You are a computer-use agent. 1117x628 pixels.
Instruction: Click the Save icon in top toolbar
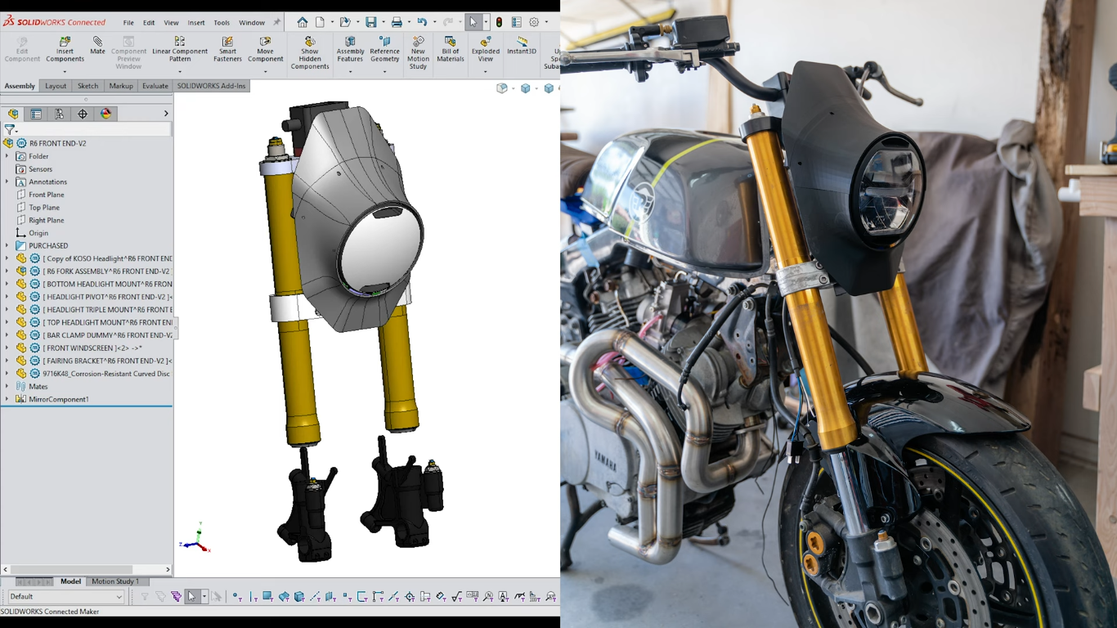[x=371, y=23]
